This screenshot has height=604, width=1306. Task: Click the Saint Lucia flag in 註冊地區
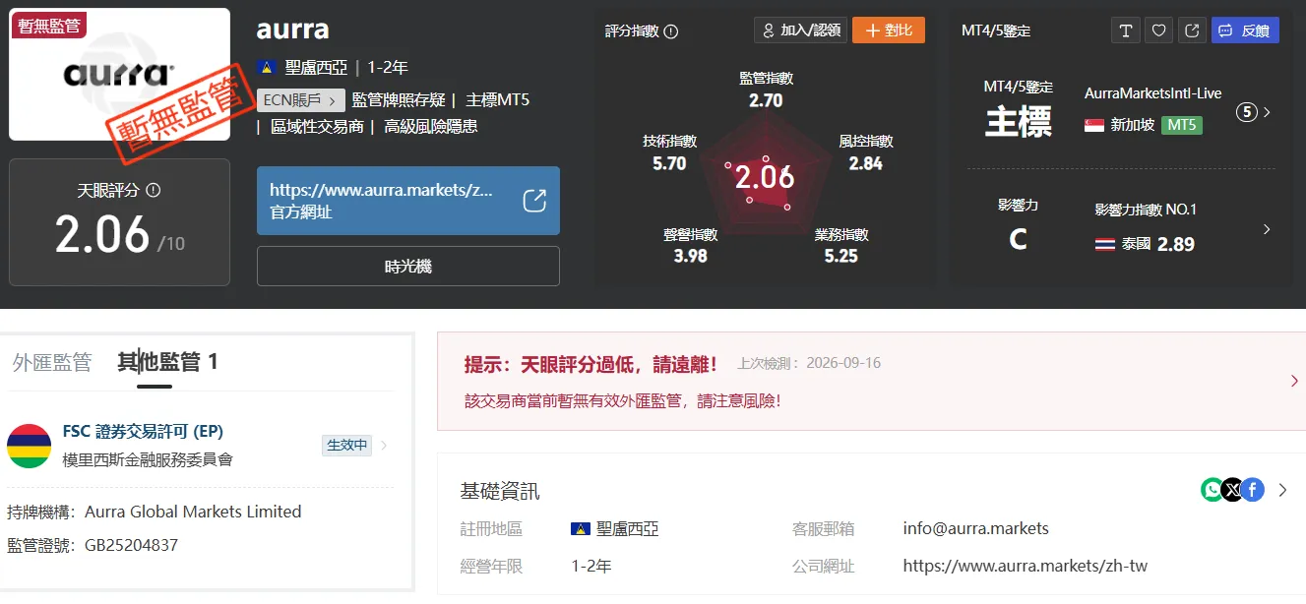point(580,529)
